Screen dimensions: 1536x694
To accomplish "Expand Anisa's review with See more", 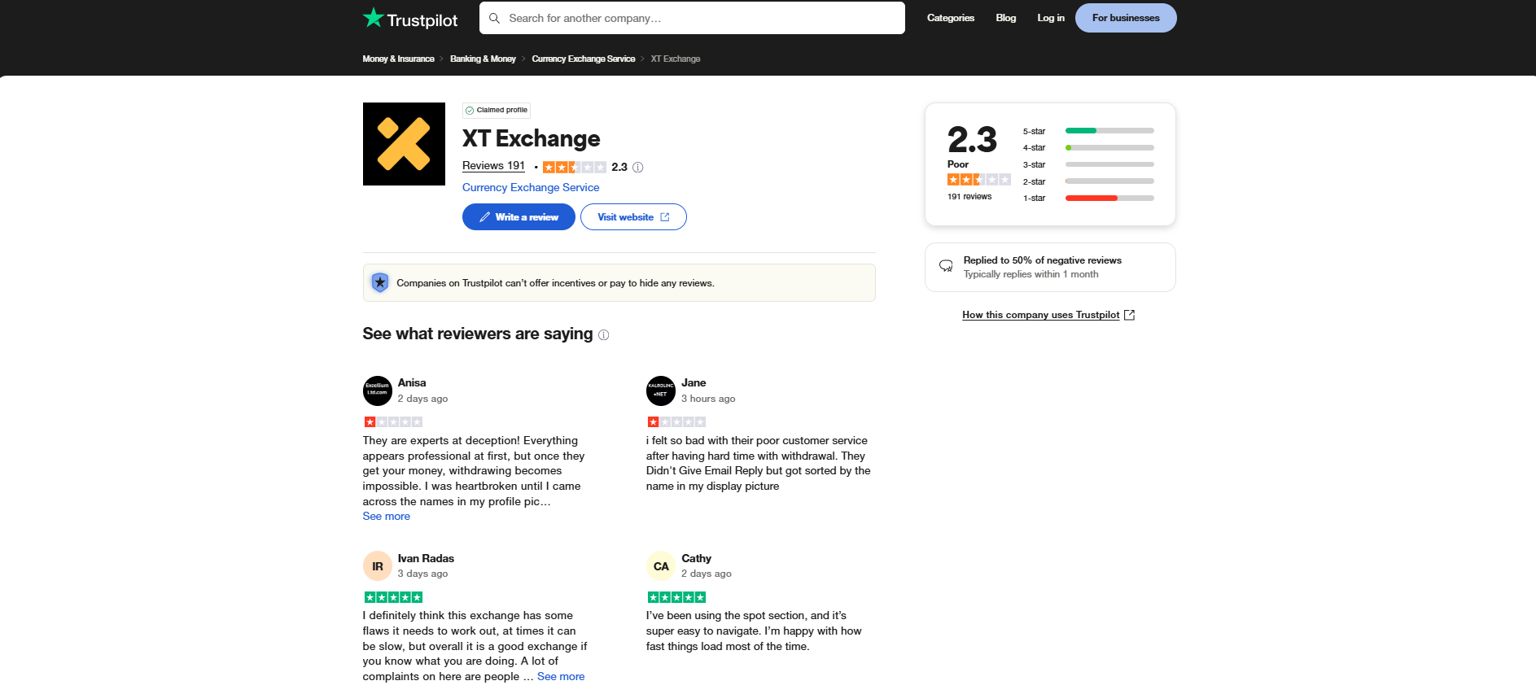I will [386, 517].
